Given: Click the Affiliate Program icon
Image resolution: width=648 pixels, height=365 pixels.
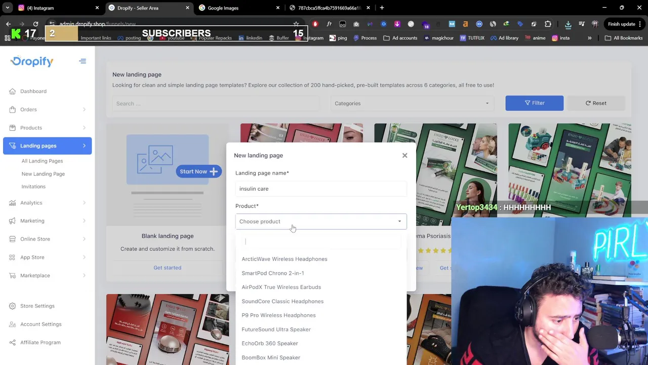Looking at the screenshot, I should pyautogui.click(x=12, y=343).
